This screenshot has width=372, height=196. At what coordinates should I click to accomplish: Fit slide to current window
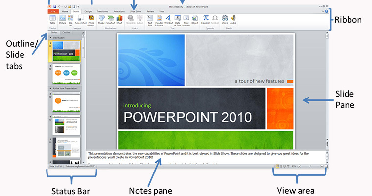click(326, 166)
